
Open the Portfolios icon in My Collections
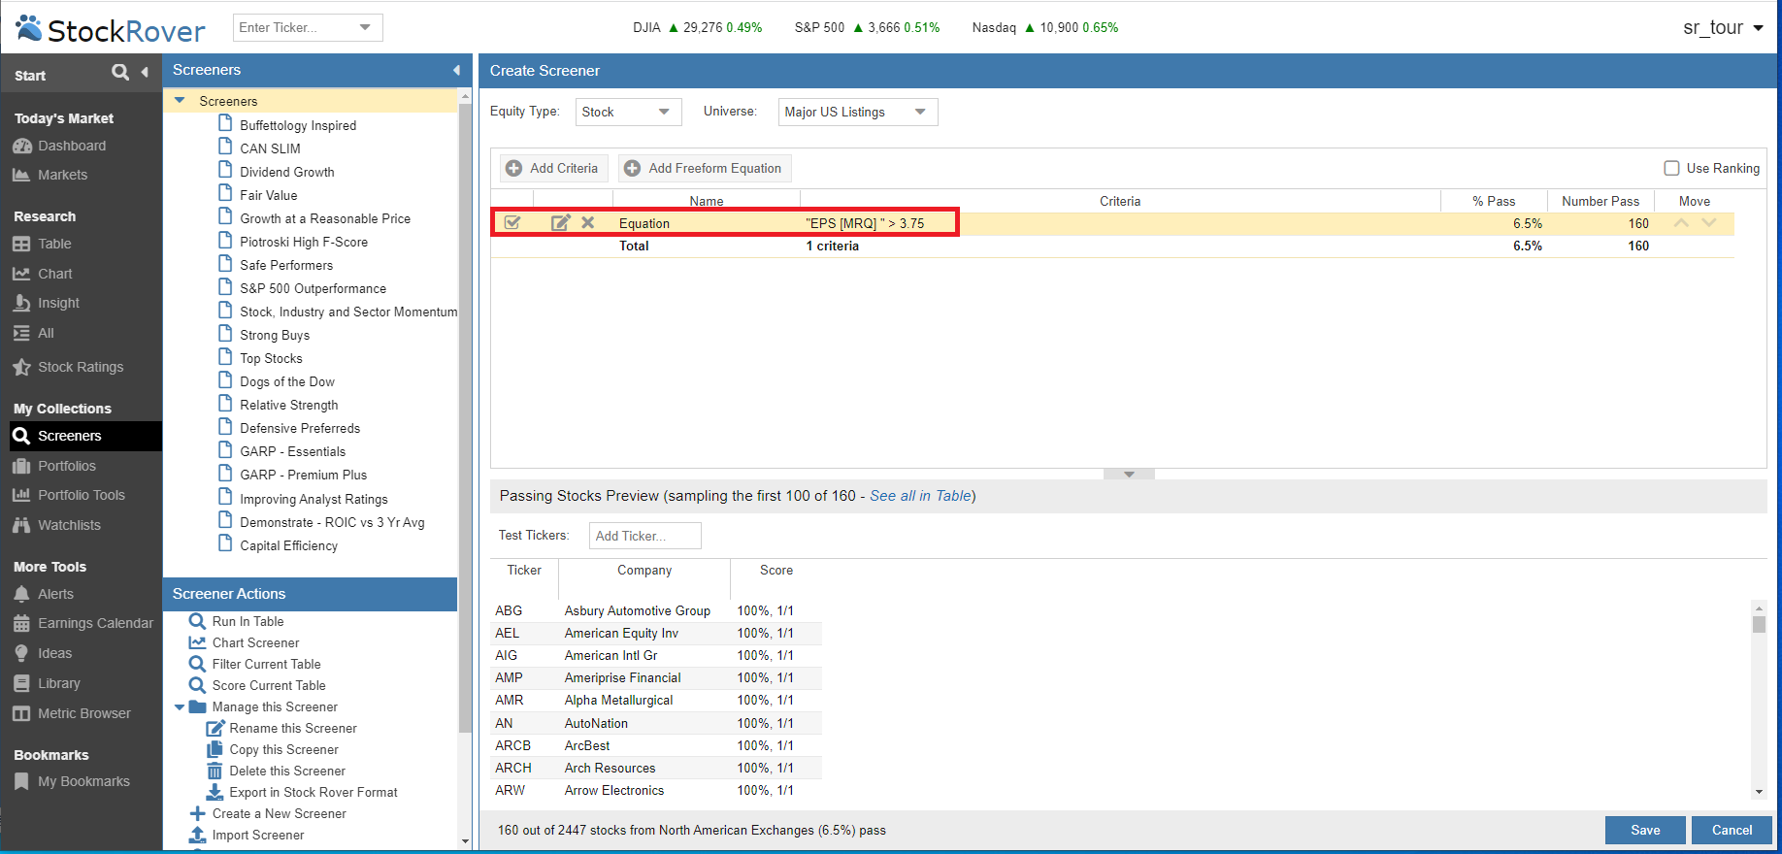tap(22, 466)
